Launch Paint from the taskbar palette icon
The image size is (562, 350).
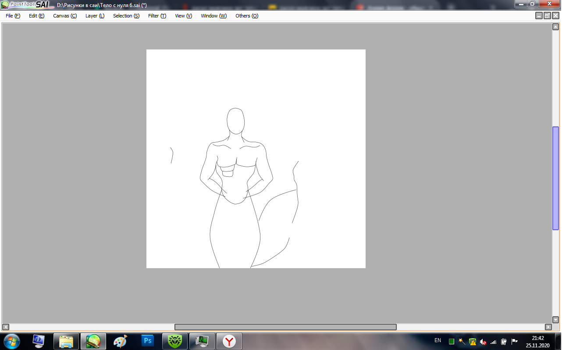(120, 341)
